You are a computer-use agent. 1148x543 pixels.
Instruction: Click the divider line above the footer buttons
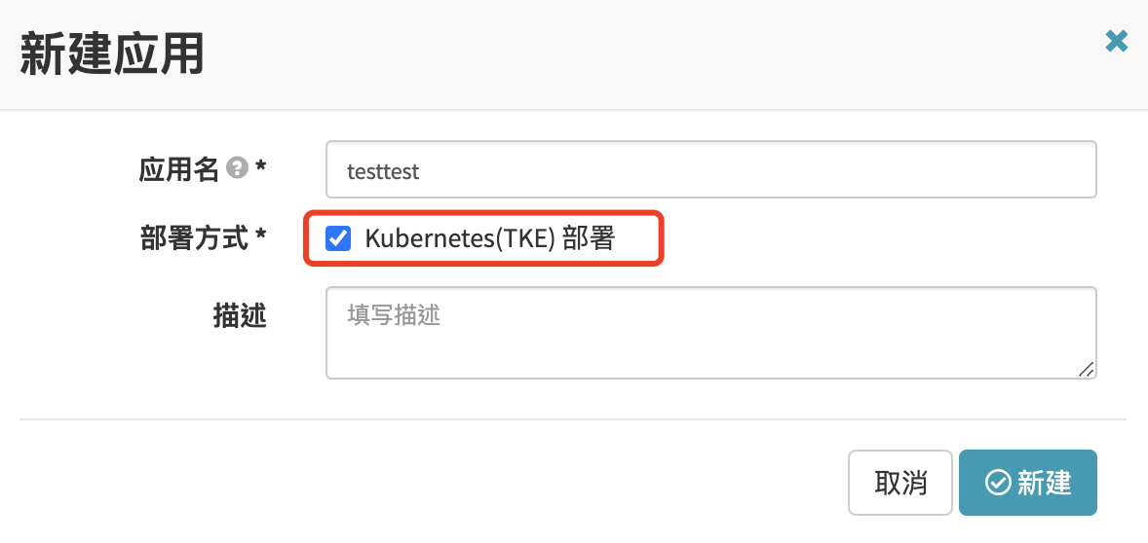pos(572,419)
